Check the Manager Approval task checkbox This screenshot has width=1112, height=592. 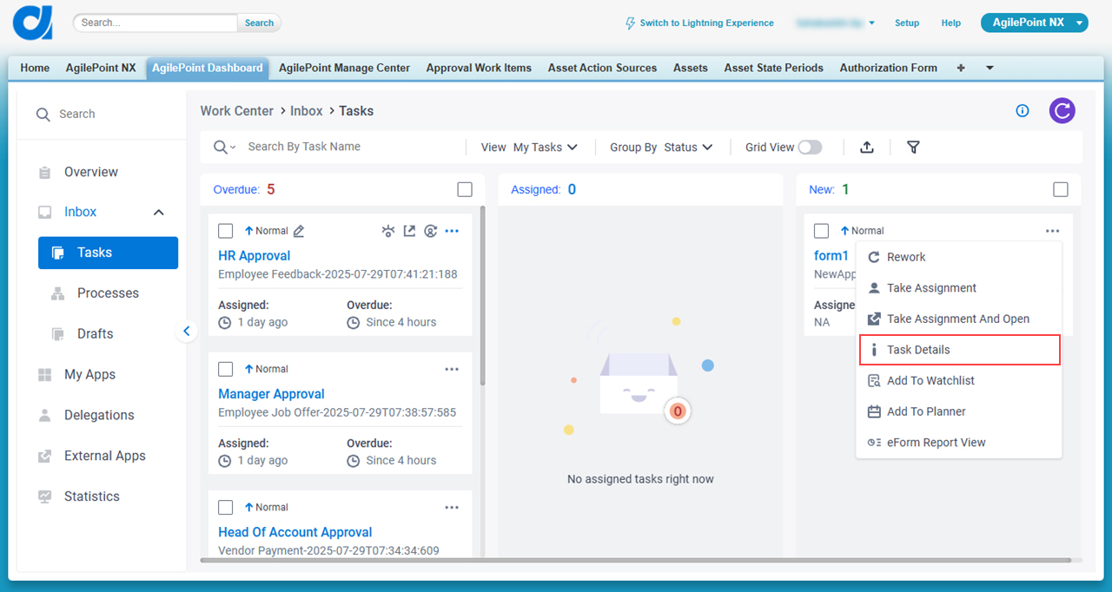(226, 369)
